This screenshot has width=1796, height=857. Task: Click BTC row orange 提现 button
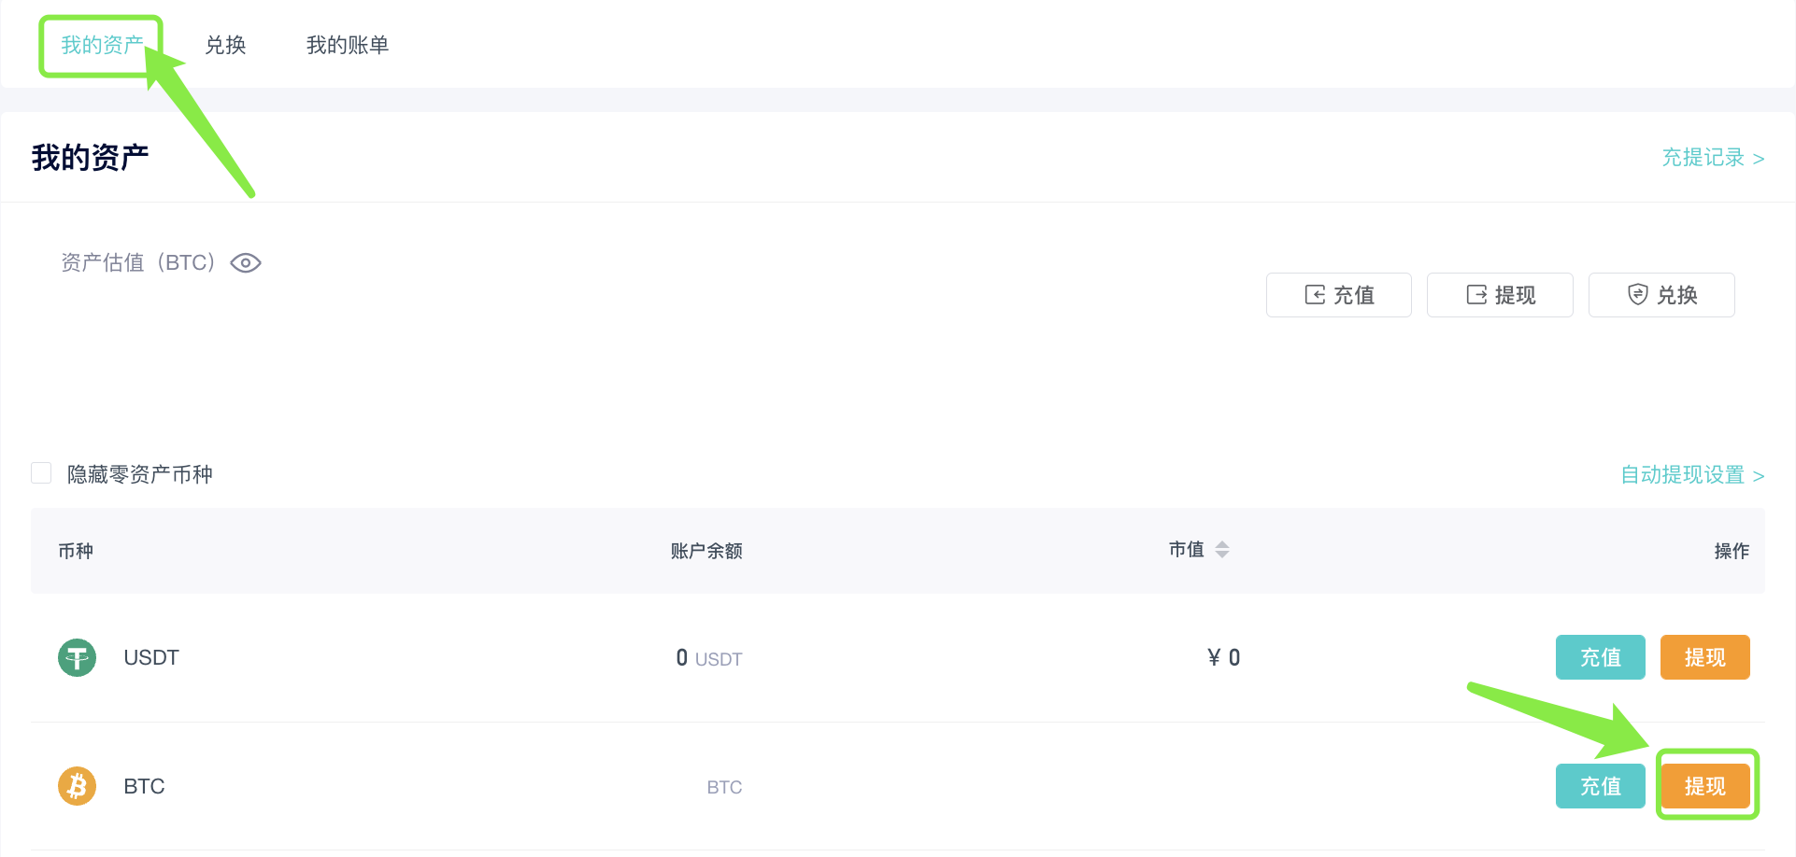1704,786
